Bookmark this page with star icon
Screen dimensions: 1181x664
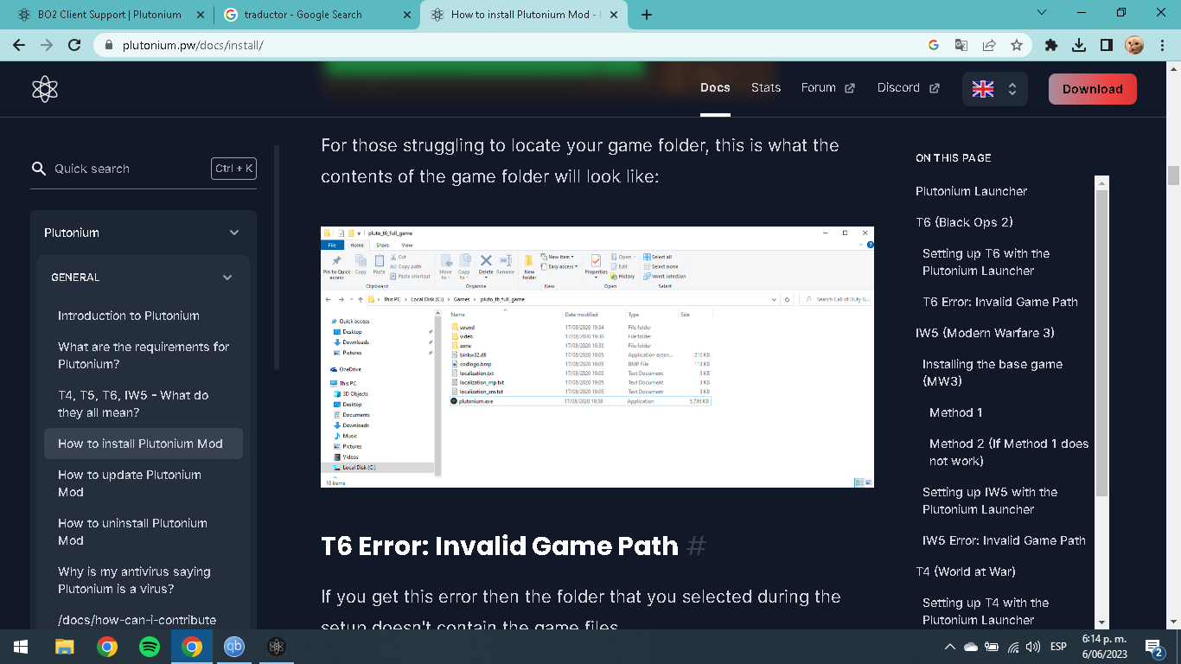point(1017,45)
